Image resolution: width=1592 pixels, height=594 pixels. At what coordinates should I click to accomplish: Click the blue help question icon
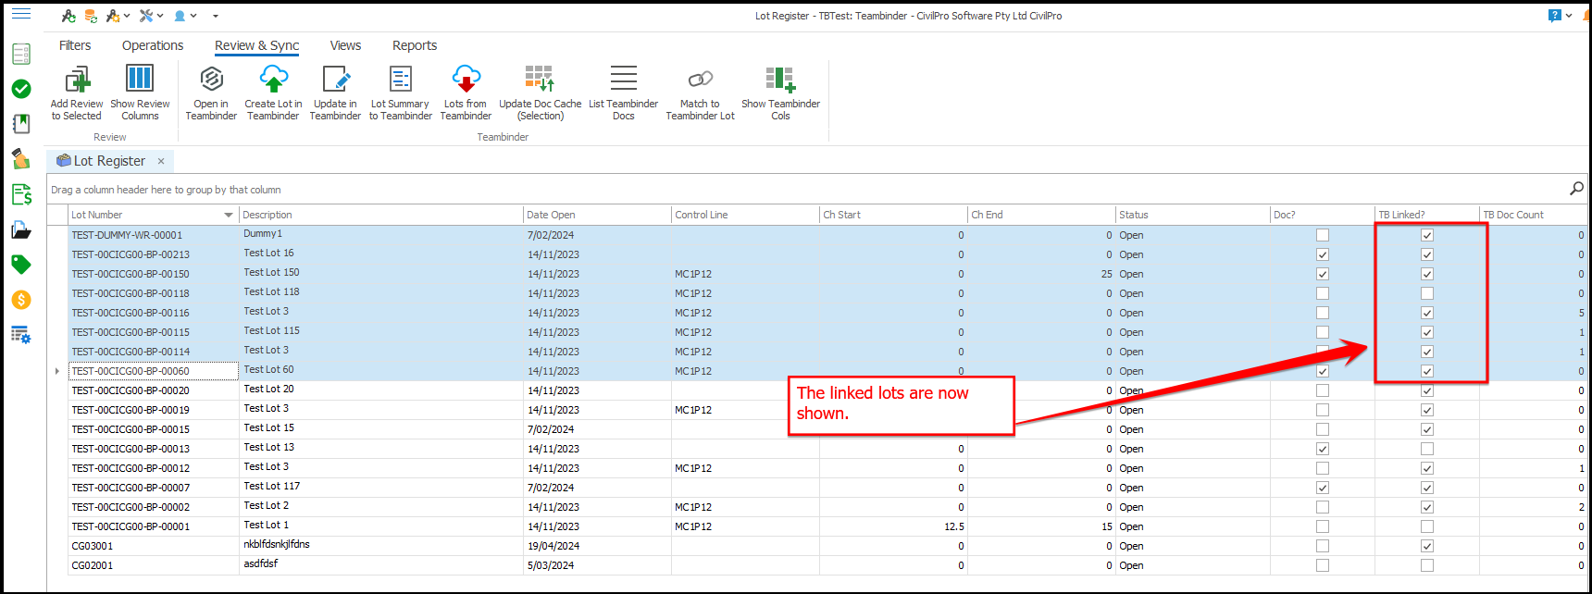click(1555, 16)
